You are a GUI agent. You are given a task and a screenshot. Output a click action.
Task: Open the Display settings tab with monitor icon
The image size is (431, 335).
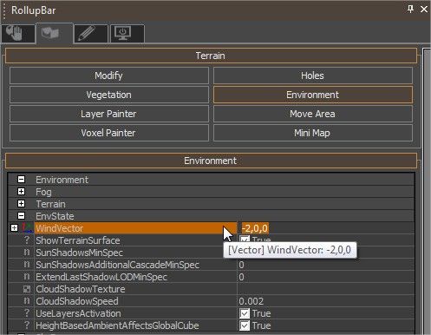tap(127, 34)
